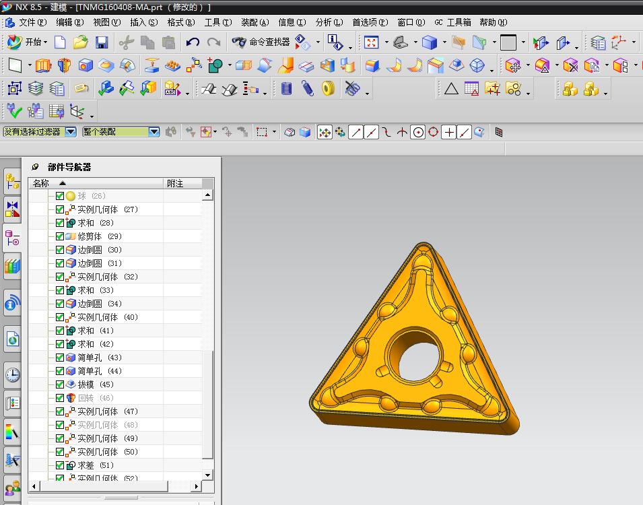Click the New file icon
The width and height of the screenshot is (643, 505).
coord(60,42)
